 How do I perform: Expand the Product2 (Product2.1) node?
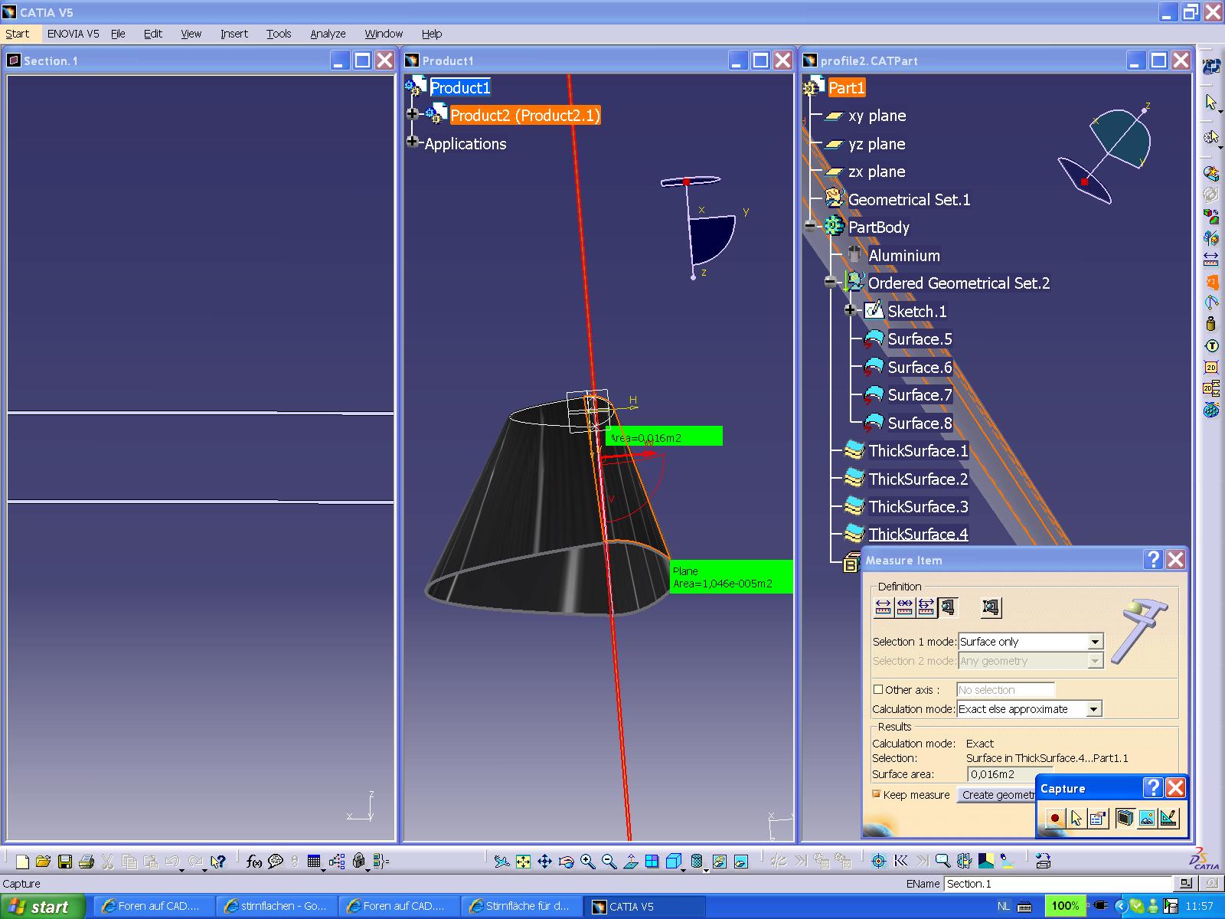(x=413, y=114)
